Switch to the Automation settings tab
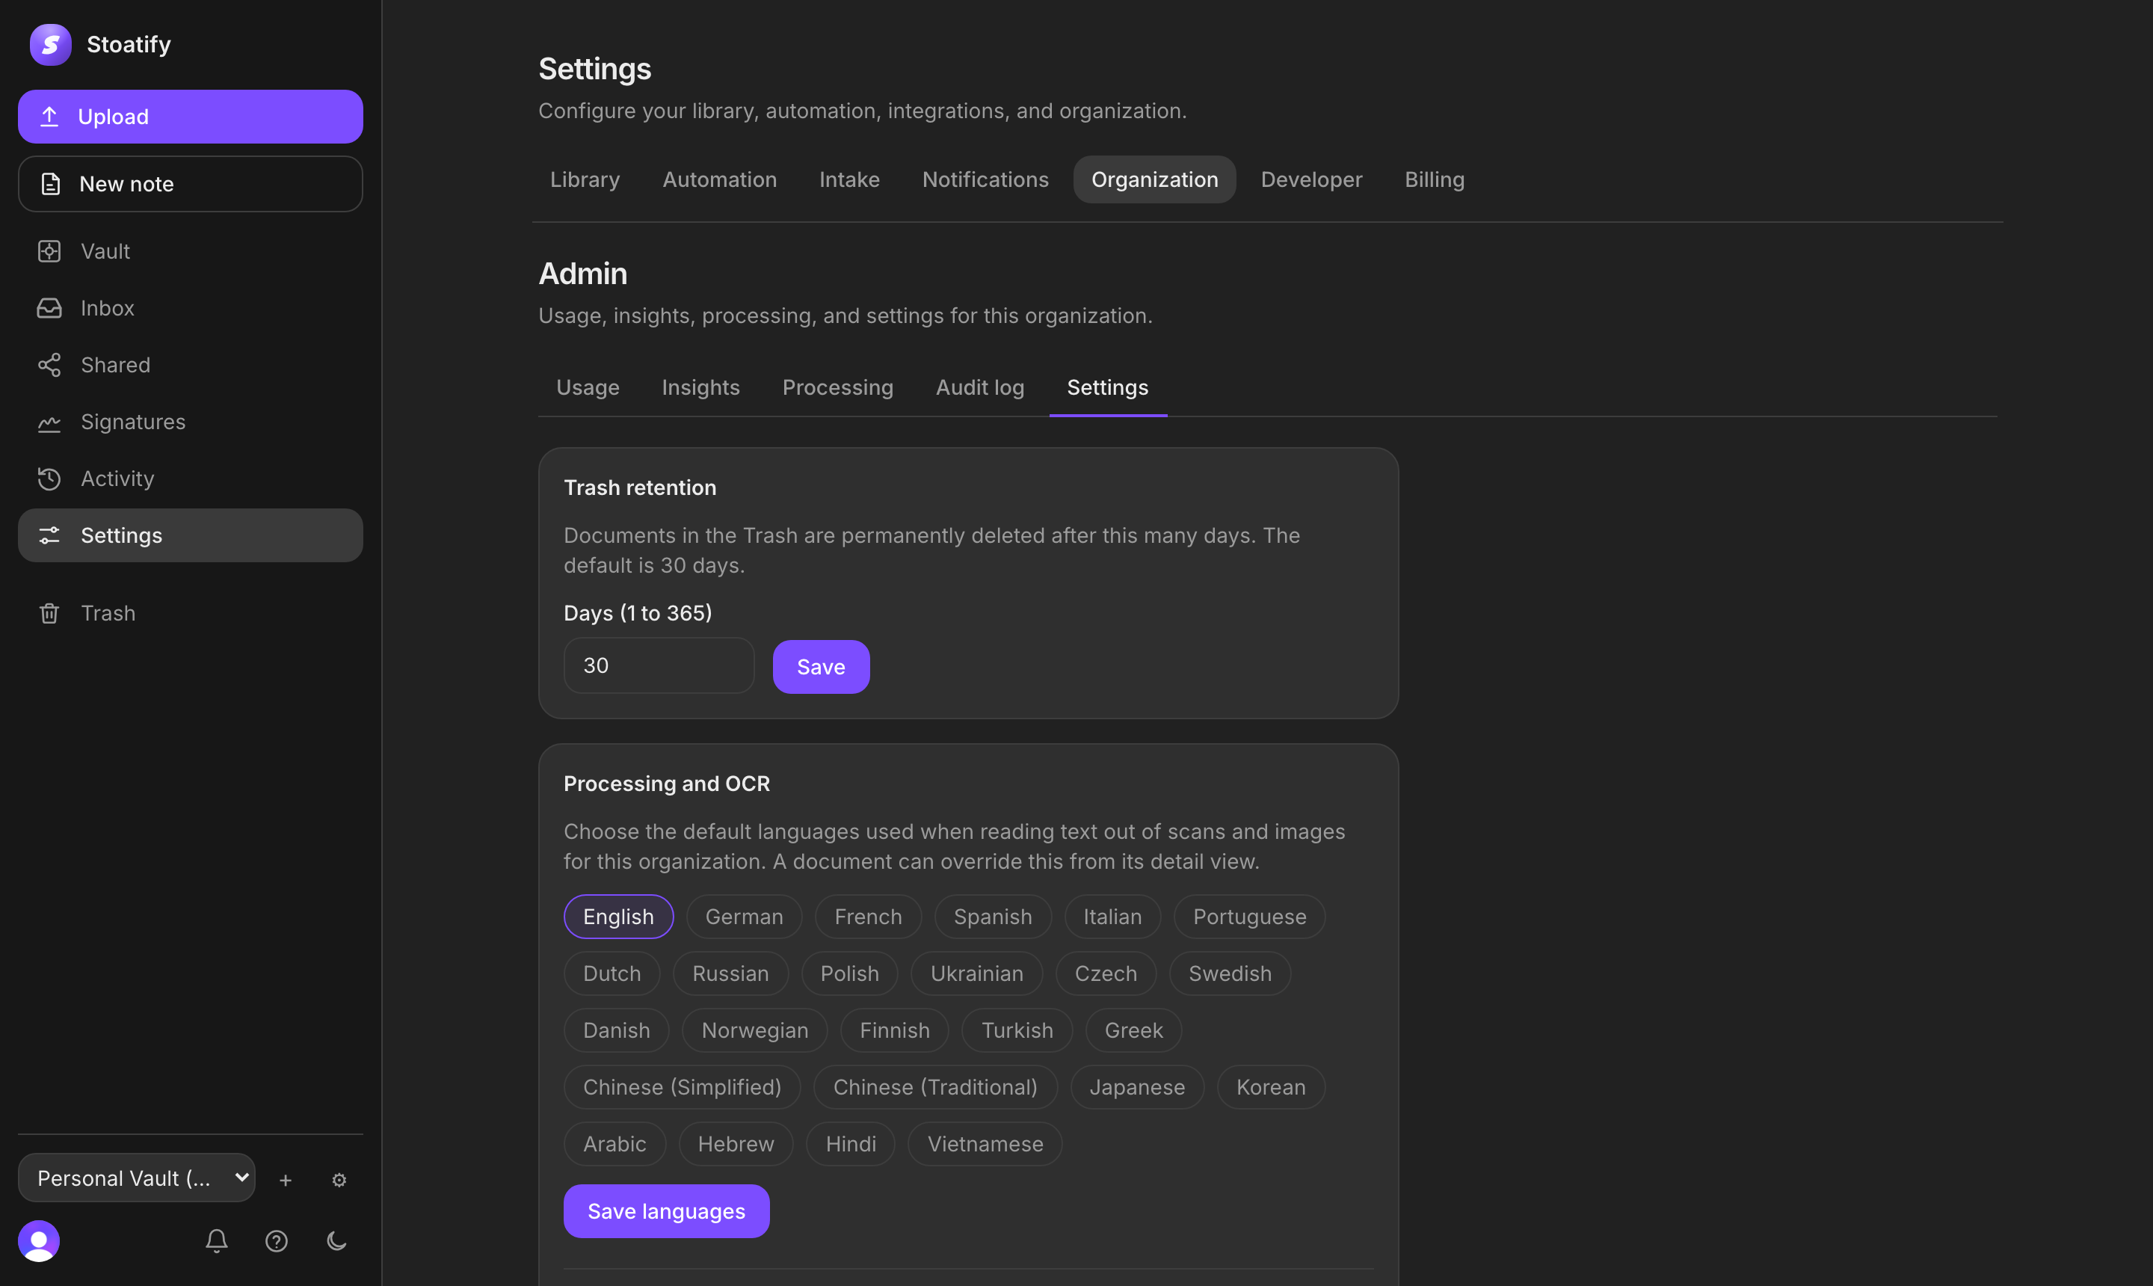2153x1286 pixels. (x=719, y=179)
